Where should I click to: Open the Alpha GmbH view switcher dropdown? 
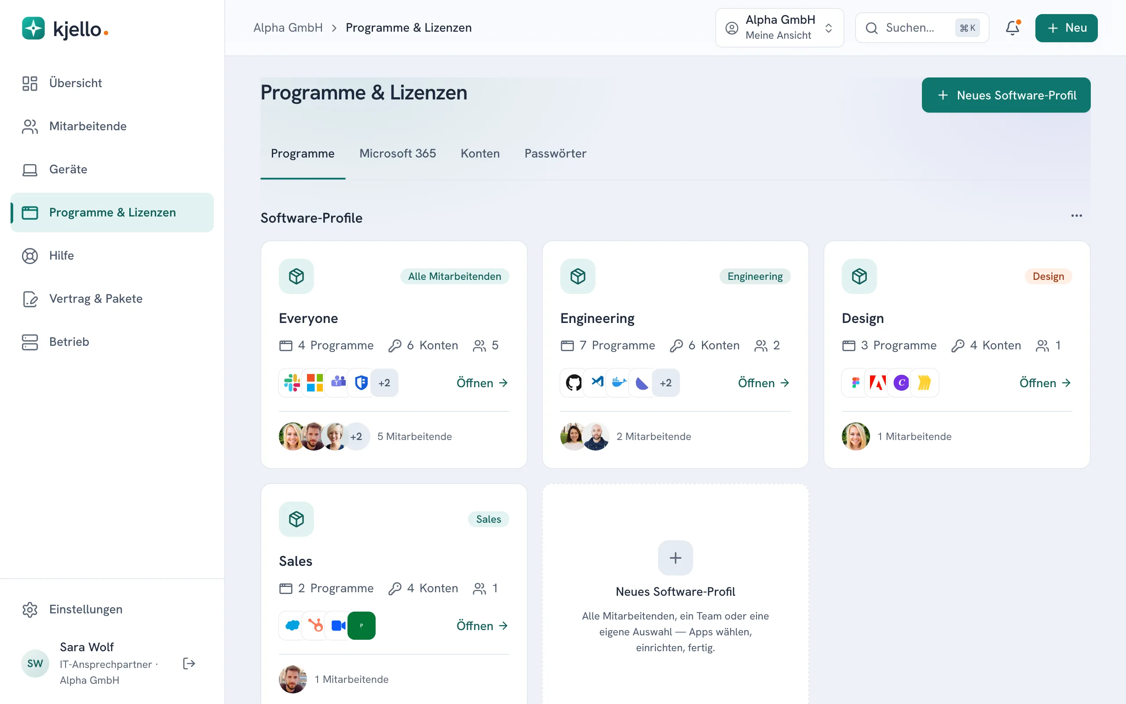(x=779, y=28)
